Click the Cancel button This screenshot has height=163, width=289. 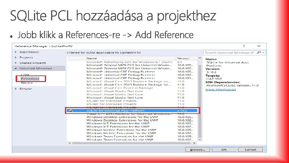[x=250, y=149]
